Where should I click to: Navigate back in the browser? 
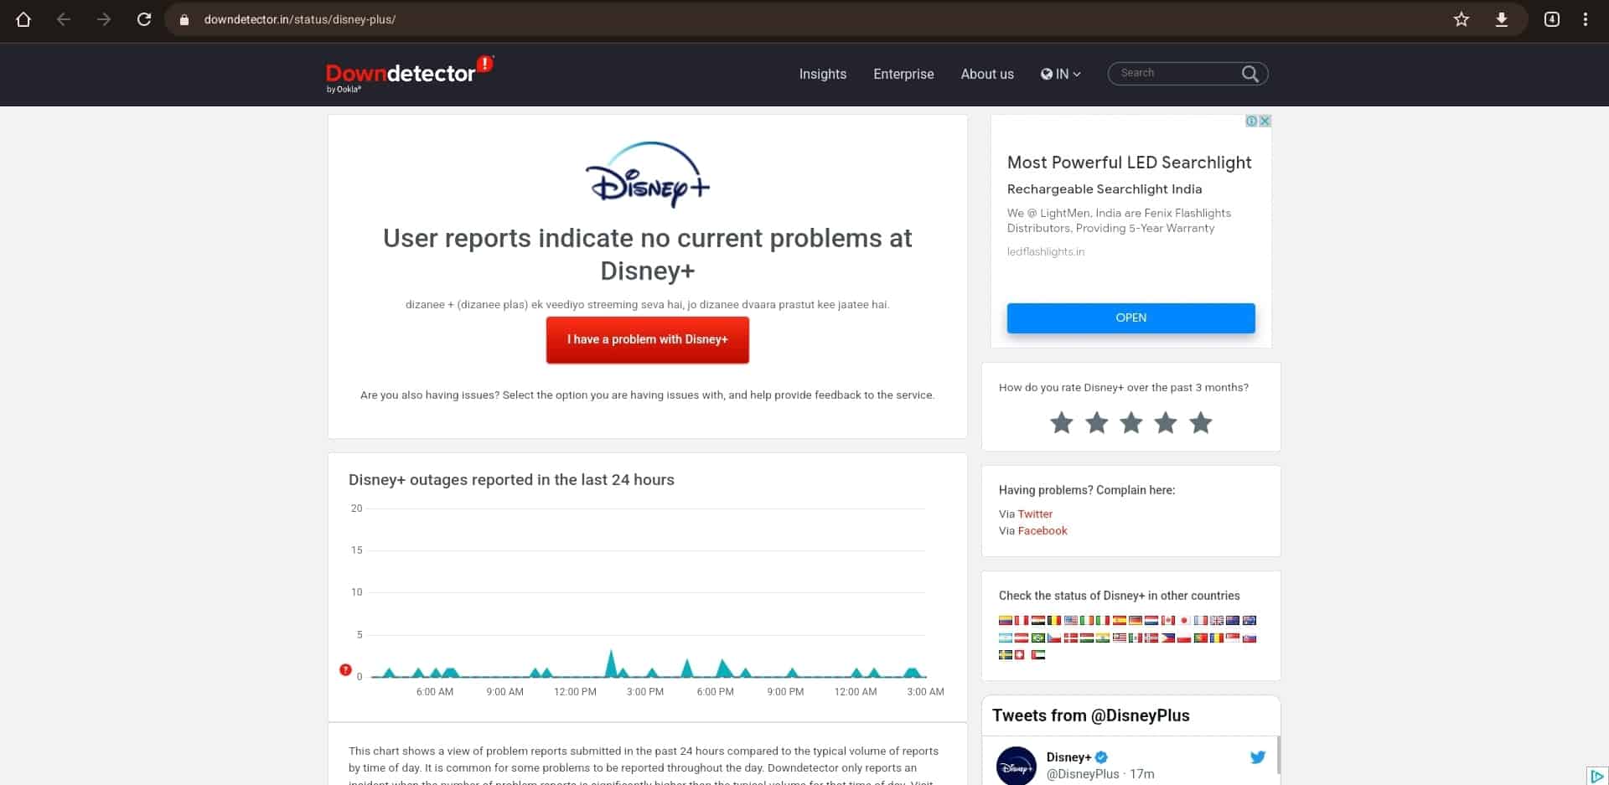click(64, 19)
